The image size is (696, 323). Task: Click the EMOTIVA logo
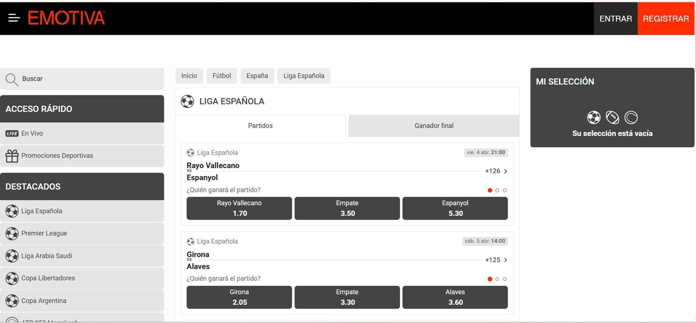click(x=66, y=18)
